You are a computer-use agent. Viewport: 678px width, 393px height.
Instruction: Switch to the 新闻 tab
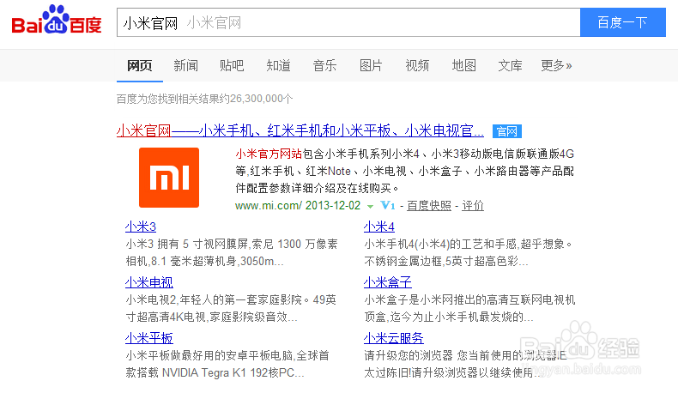pyautogui.click(x=186, y=66)
